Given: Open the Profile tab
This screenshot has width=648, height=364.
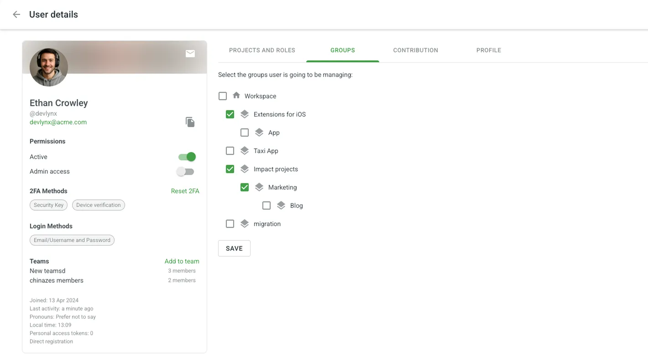Looking at the screenshot, I should click(488, 50).
